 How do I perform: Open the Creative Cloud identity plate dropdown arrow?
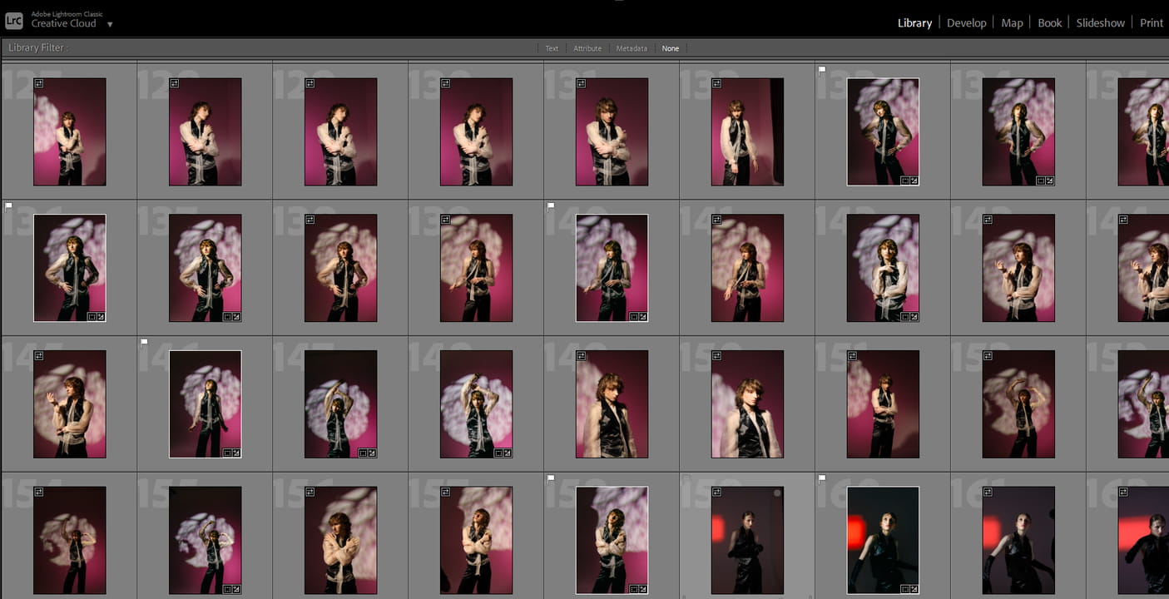click(110, 24)
